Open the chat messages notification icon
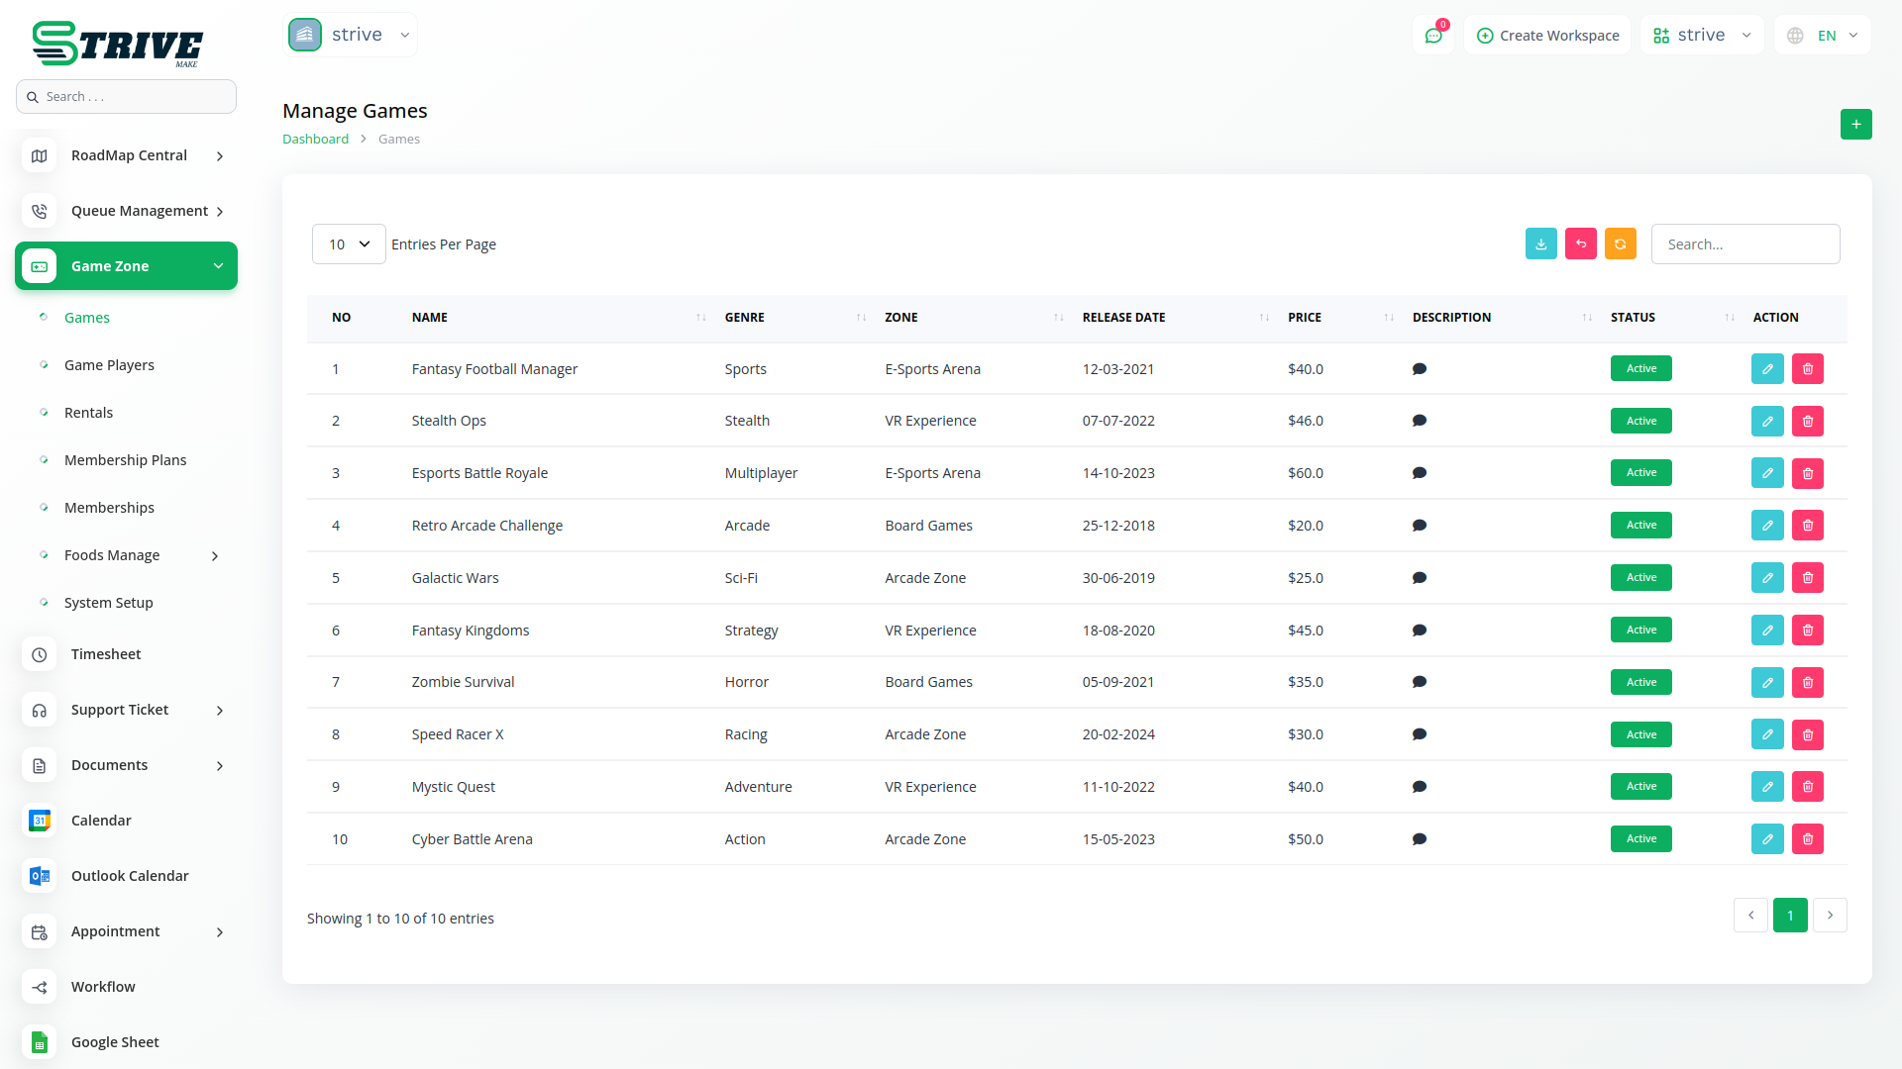The image size is (1902, 1069). [1432, 36]
